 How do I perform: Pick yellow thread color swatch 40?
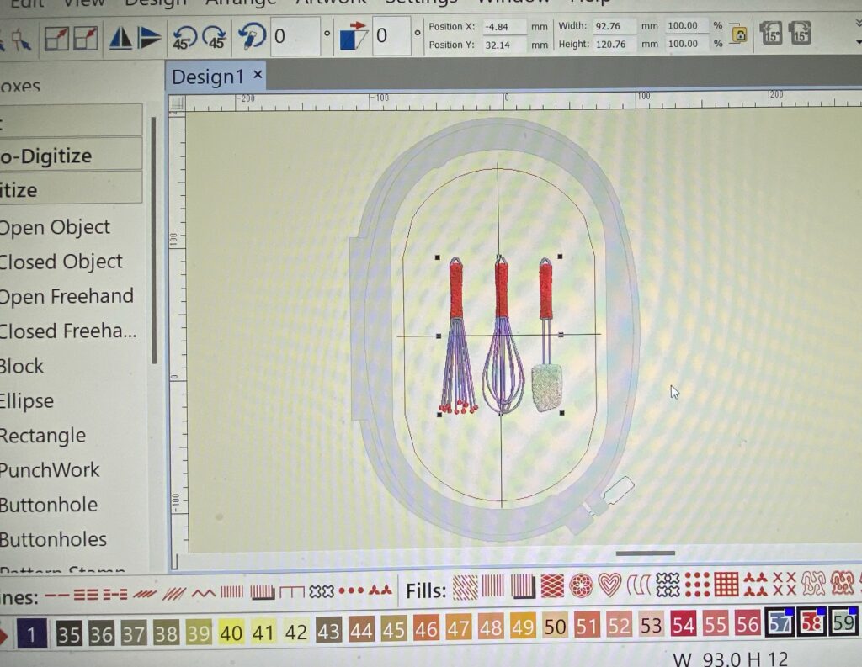coord(231,632)
